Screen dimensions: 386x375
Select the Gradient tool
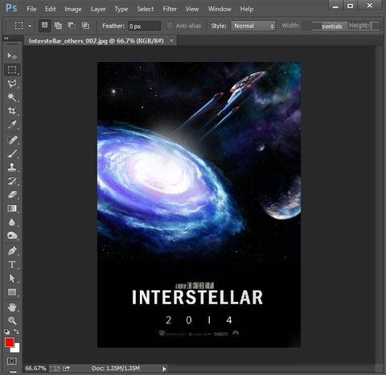[x=12, y=208]
